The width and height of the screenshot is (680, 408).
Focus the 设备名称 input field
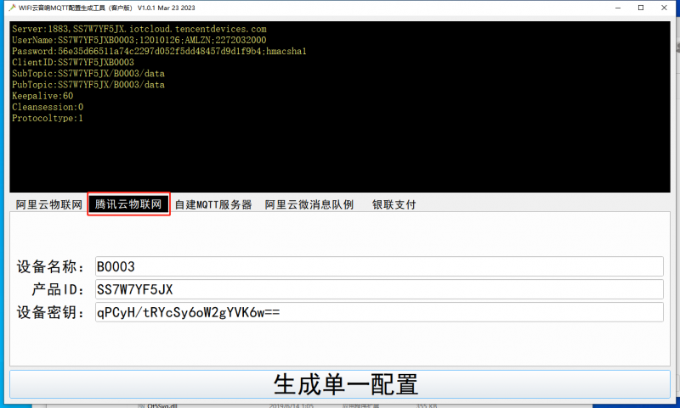click(379, 266)
